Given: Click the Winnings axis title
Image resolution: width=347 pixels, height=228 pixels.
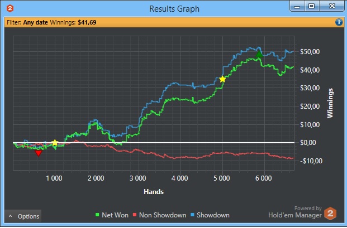Looking at the screenshot, I should click(330, 103).
